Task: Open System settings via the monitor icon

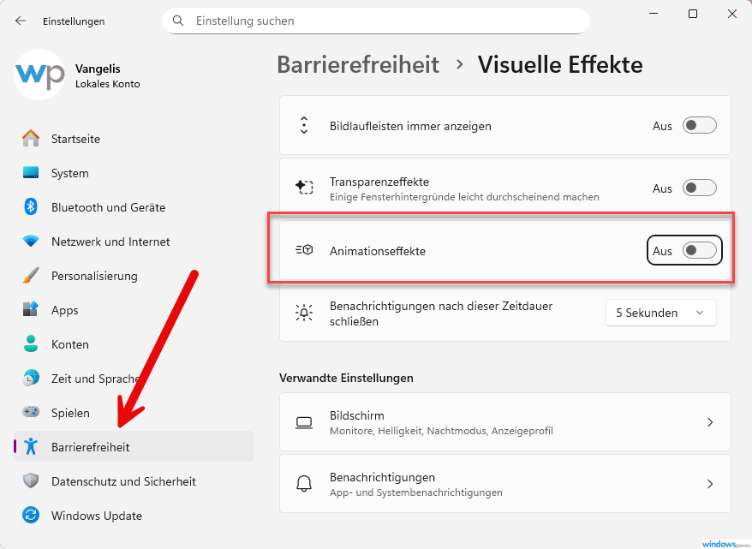Action: (31, 173)
